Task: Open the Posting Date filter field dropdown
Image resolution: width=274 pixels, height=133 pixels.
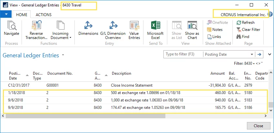Action: [252, 54]
